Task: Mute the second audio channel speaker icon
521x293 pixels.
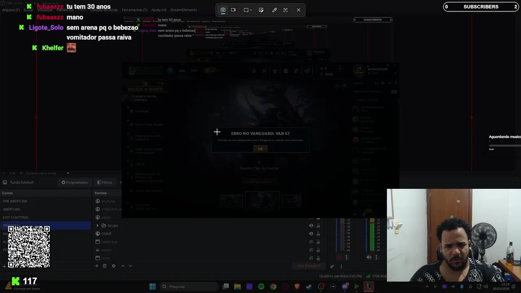Action: click(x=369, y=257)
